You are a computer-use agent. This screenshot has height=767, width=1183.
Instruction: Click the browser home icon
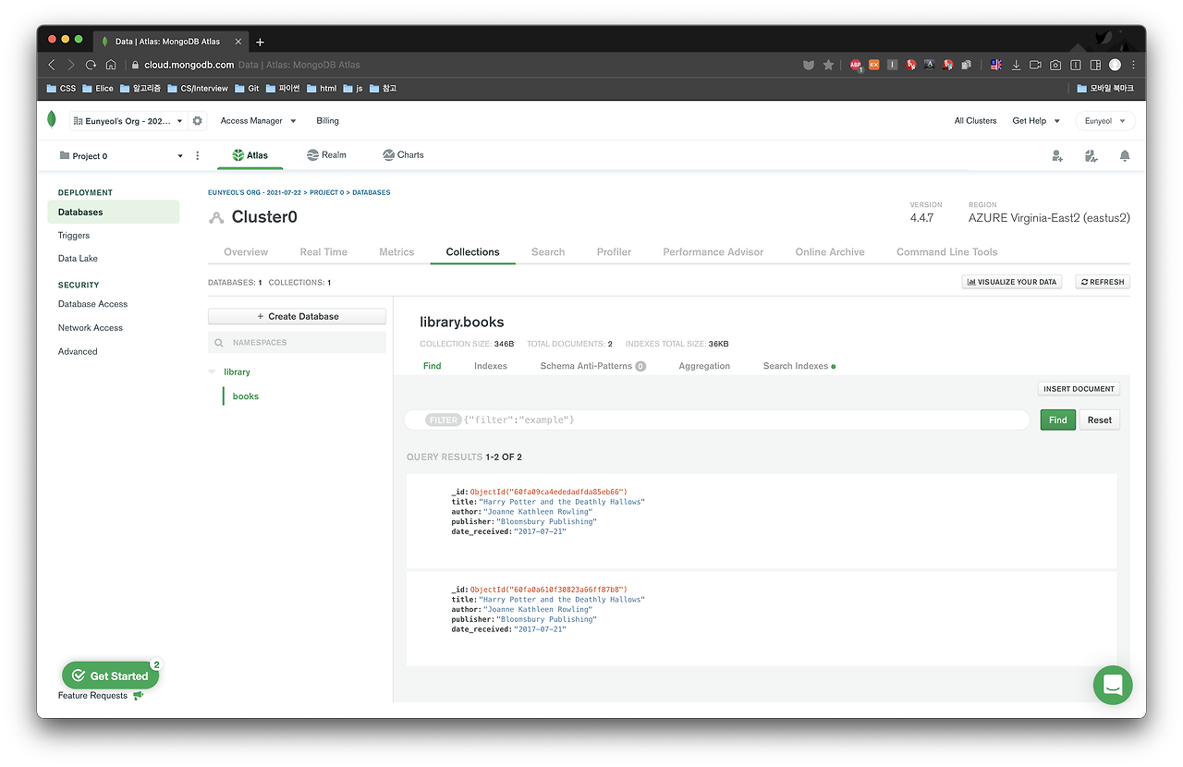(111, 65)
